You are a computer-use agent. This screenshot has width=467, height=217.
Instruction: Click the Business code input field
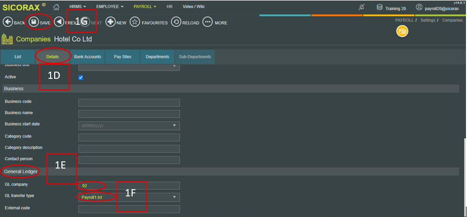tap(129, 103)
